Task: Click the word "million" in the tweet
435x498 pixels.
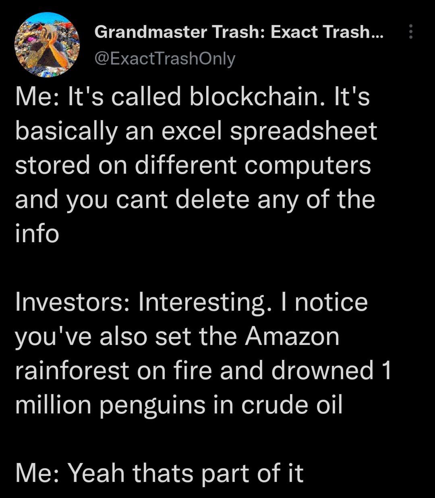Action: click(x=53, y=405)
